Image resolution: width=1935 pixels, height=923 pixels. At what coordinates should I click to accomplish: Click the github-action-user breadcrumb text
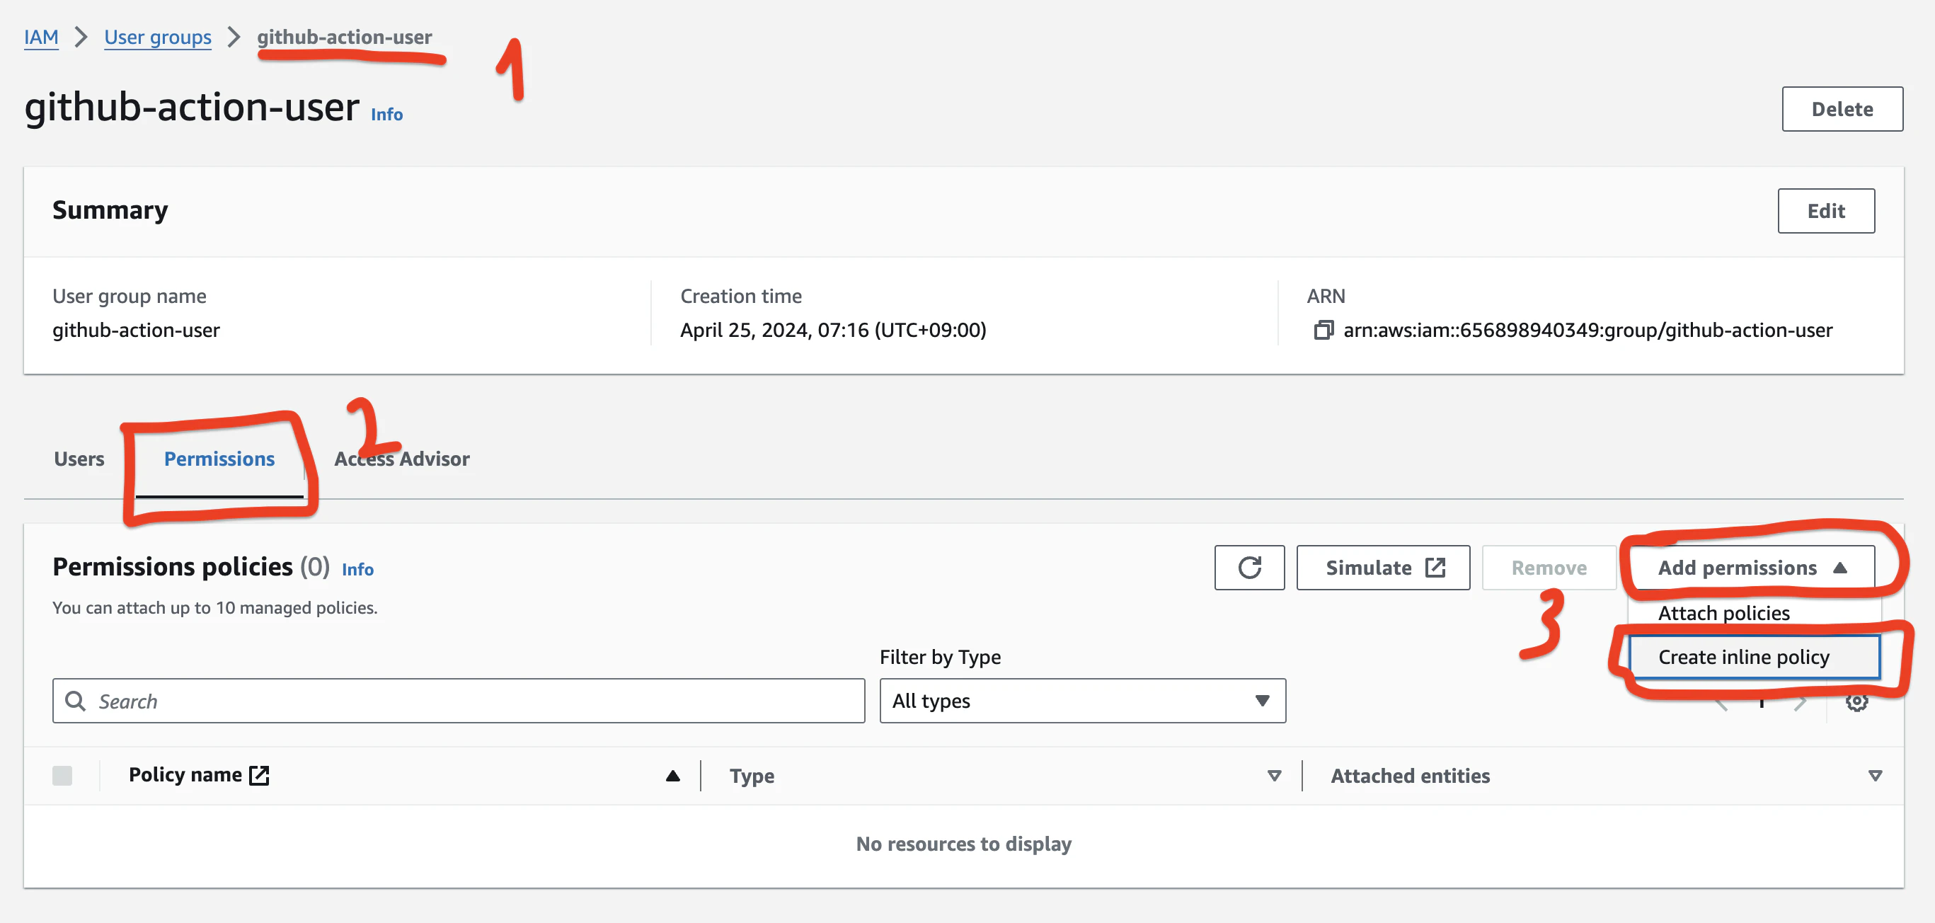[345, 37]
